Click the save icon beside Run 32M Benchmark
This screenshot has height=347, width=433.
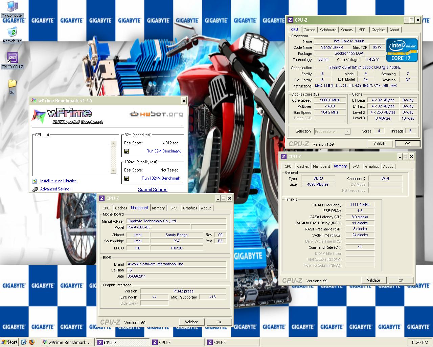(x=127, y=151)
